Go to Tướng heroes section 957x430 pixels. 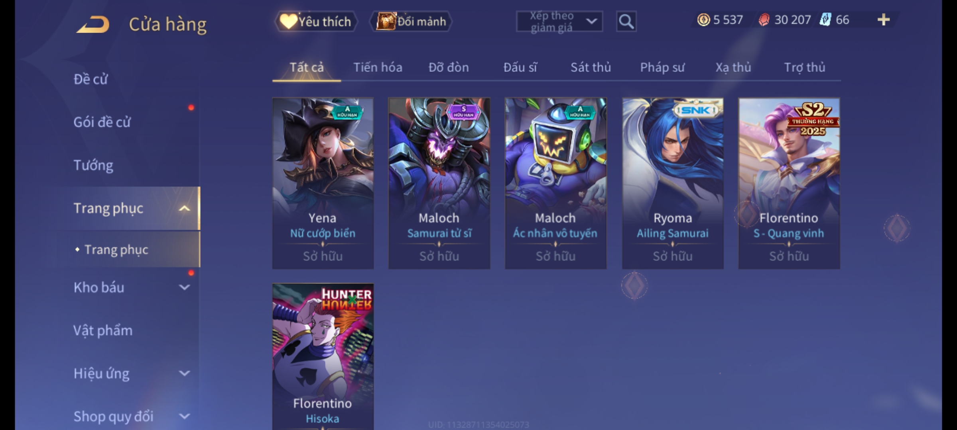point(93,165)
